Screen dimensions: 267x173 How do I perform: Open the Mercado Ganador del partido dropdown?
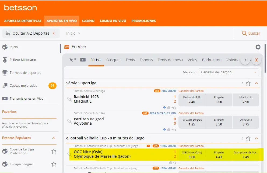[x=229, y=72]
